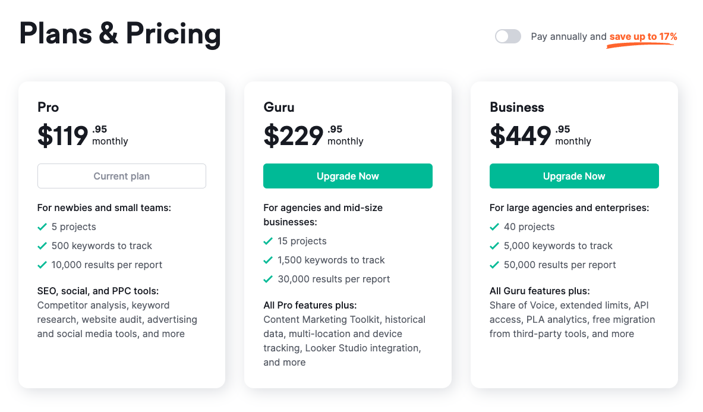Click checkmark beside 1,500 keywords to track
The width and height of the screenshot is (703, 412).
(268, 260)
